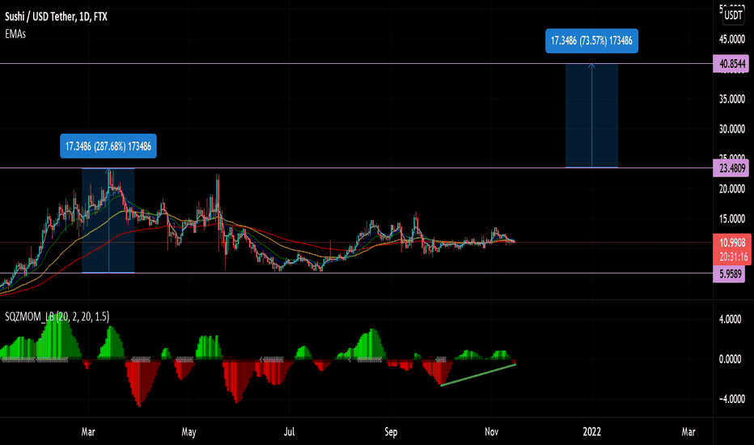Click the USDT currency button
Screen dimensions: 754x445
[x=733, y=15]
